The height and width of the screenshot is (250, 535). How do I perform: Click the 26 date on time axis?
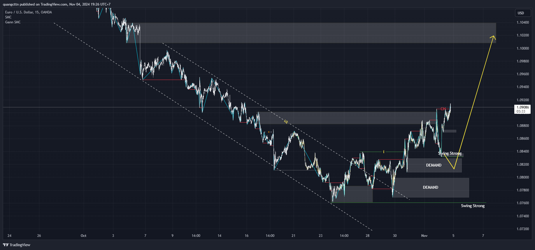tap(39, 236)
